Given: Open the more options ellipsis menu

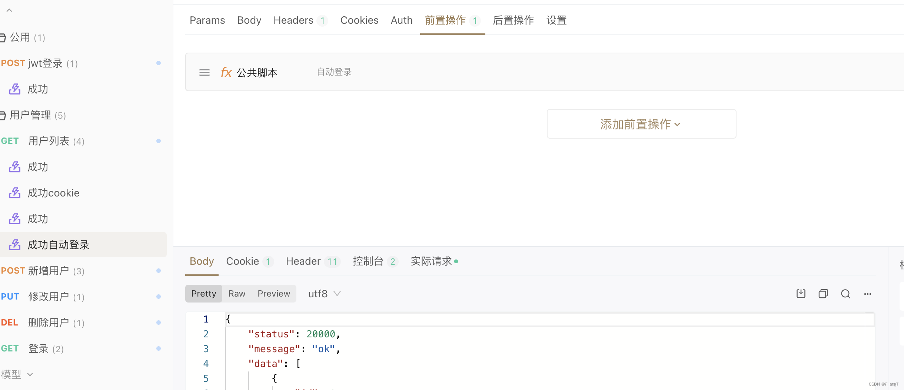Looking at the screenshot, I should point(868,294).
